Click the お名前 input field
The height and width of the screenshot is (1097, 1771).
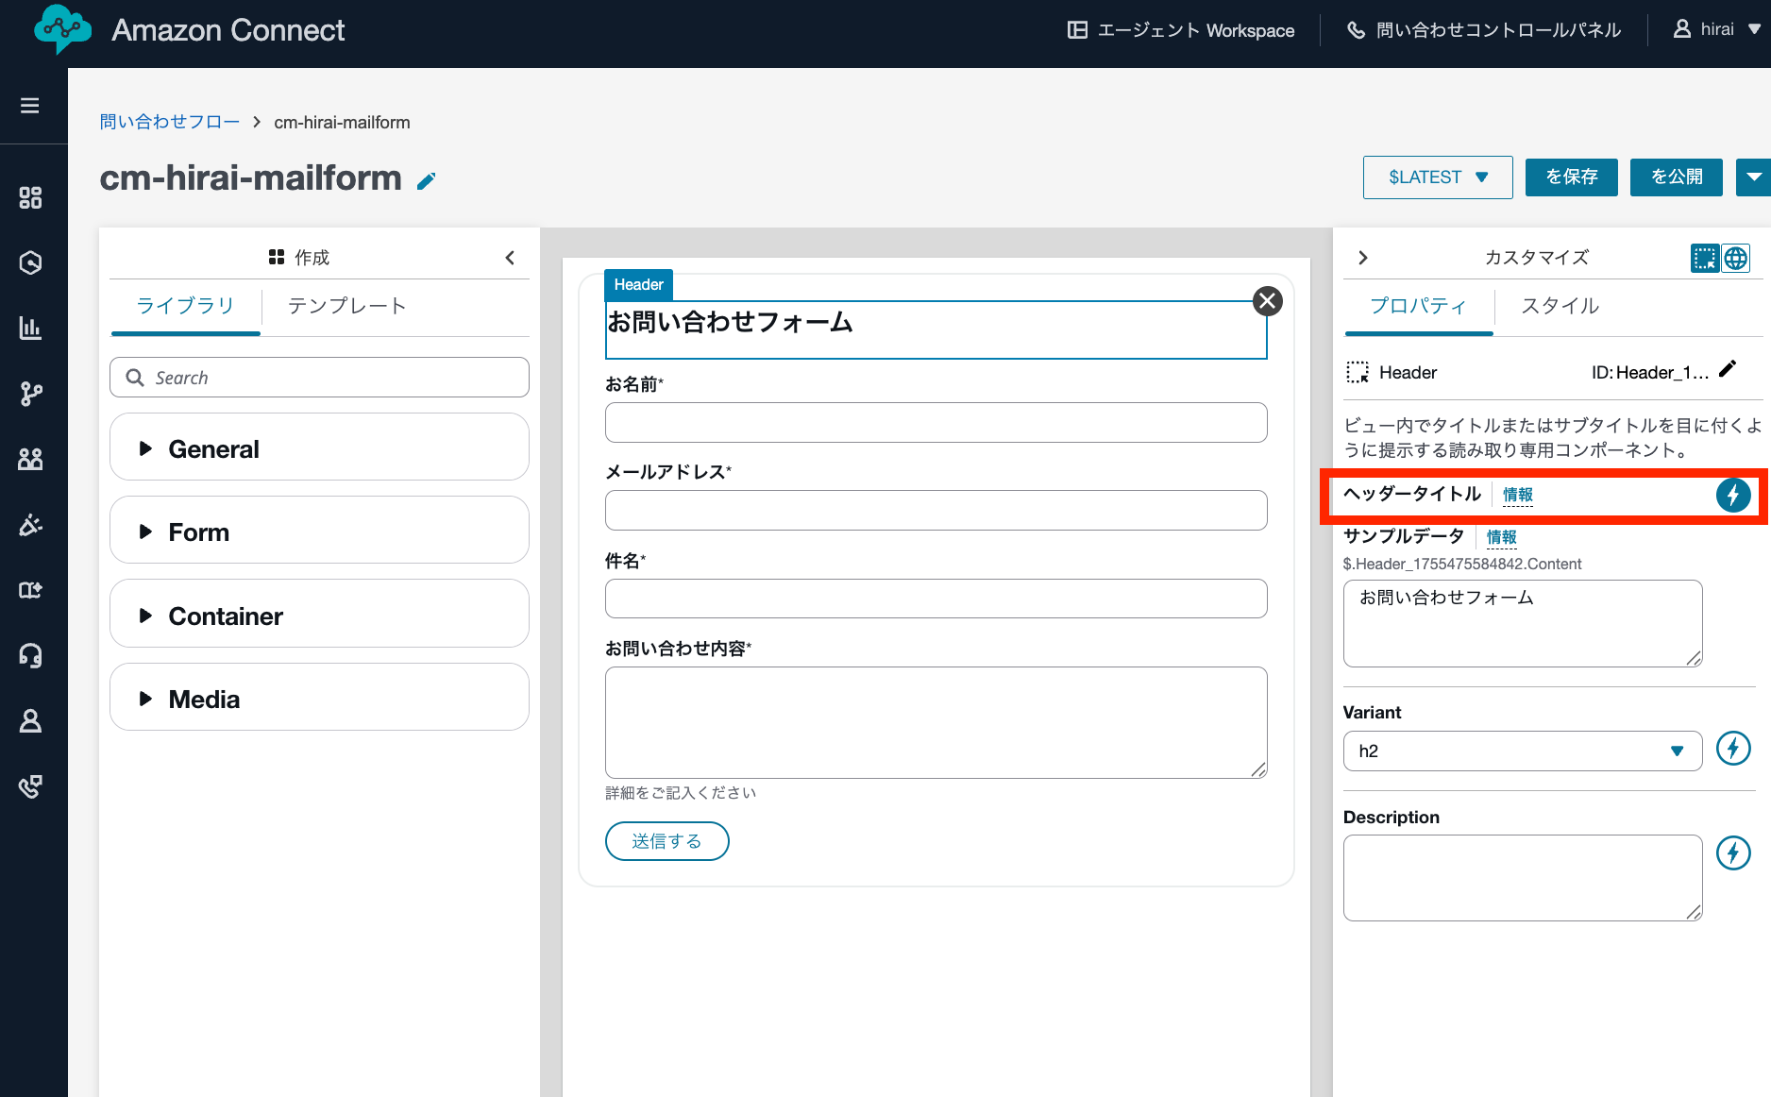pyautogui.click(x=936, y=423)
